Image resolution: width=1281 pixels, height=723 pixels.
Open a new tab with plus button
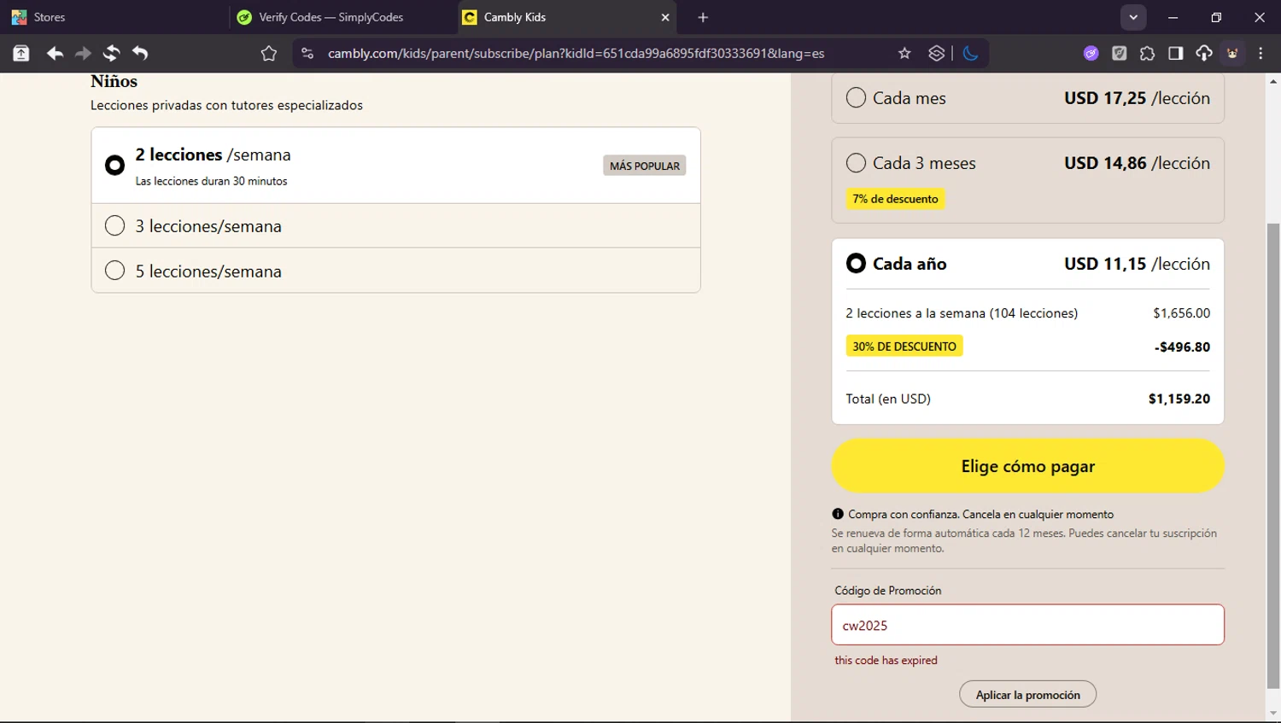pos(703,17)
